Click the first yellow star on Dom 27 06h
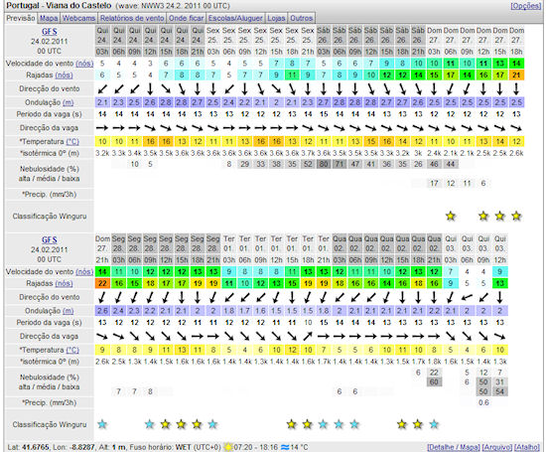Viewport: 546px width, 452px height. coord(451,217)
